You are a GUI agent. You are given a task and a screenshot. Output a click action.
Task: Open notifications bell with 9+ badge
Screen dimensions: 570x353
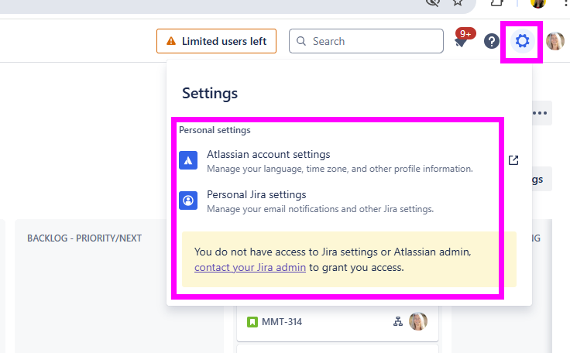click(463, 39)
